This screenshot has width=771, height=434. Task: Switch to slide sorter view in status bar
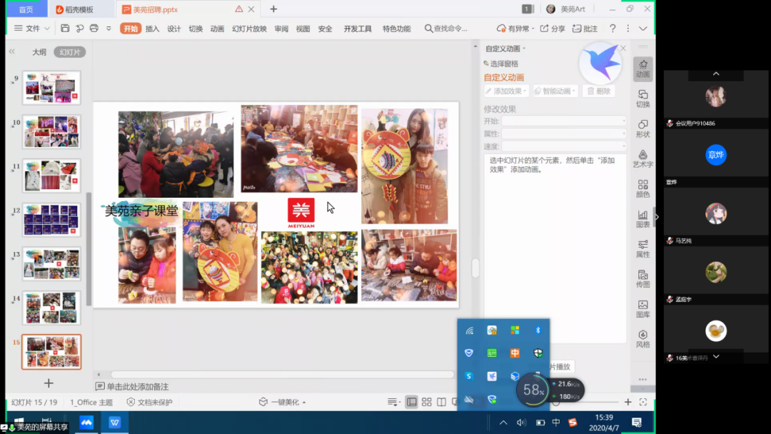coord(427,402)
